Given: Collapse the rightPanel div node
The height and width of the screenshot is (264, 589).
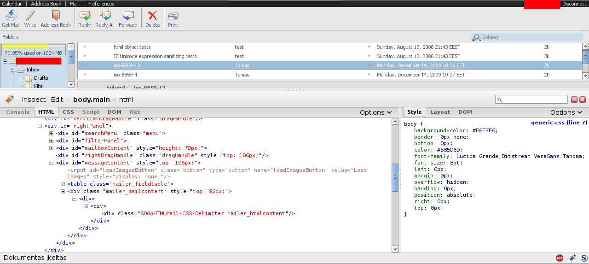Looking at the screenshot, I should coord(40,126).
